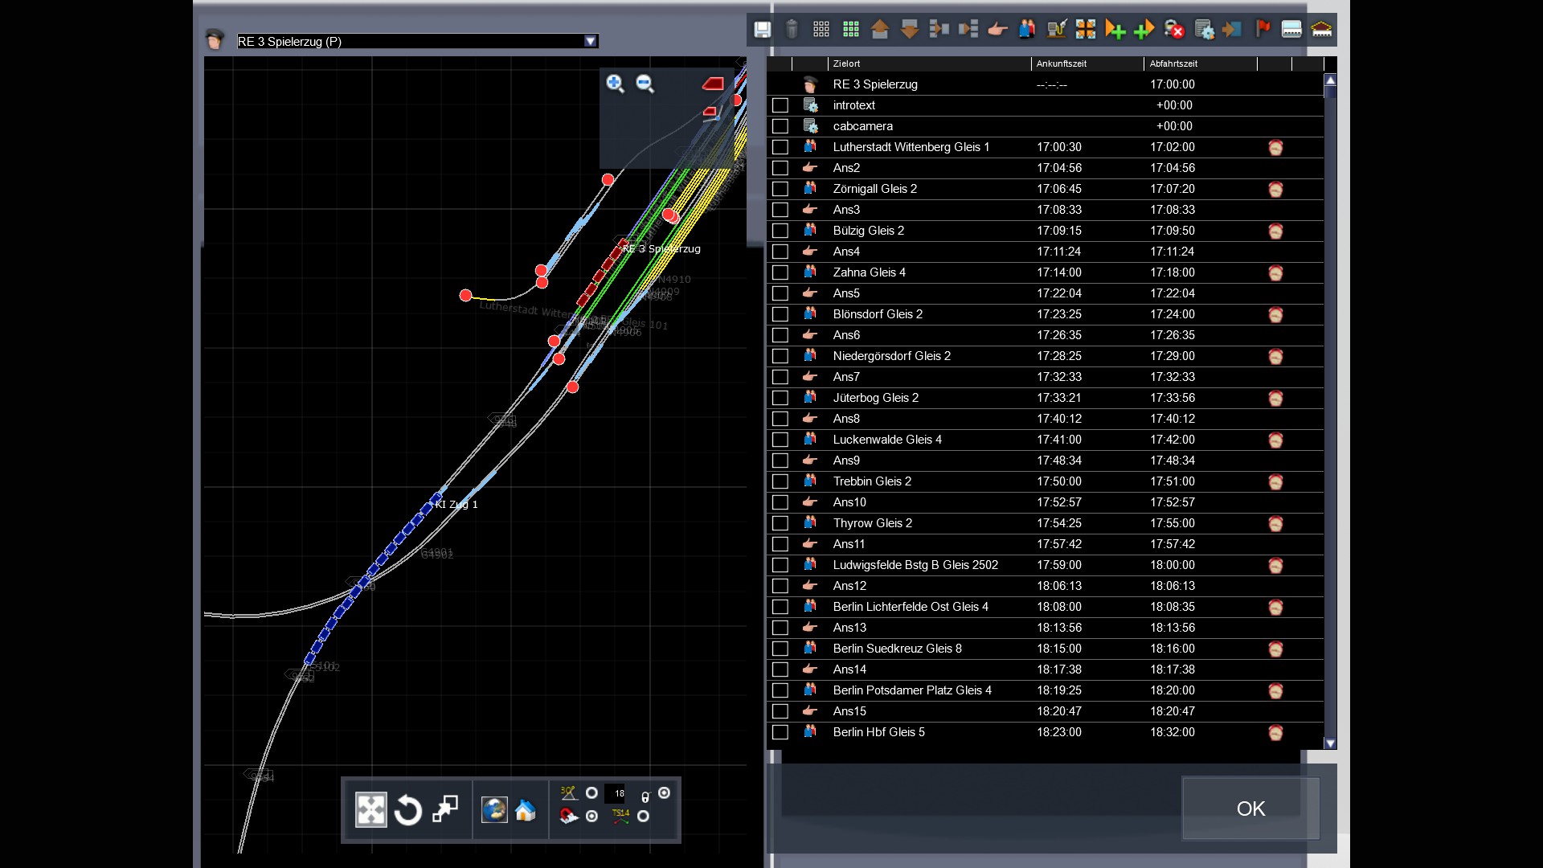Click the red flag marker icon

coord(1263,30)
